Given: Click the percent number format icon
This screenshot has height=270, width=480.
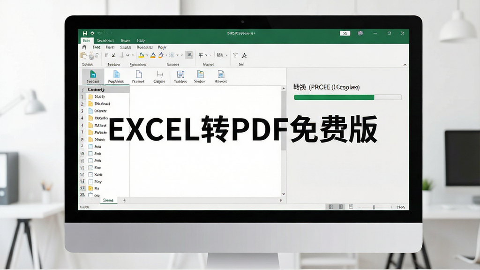Looking at the screenshot, I should 219,55.
